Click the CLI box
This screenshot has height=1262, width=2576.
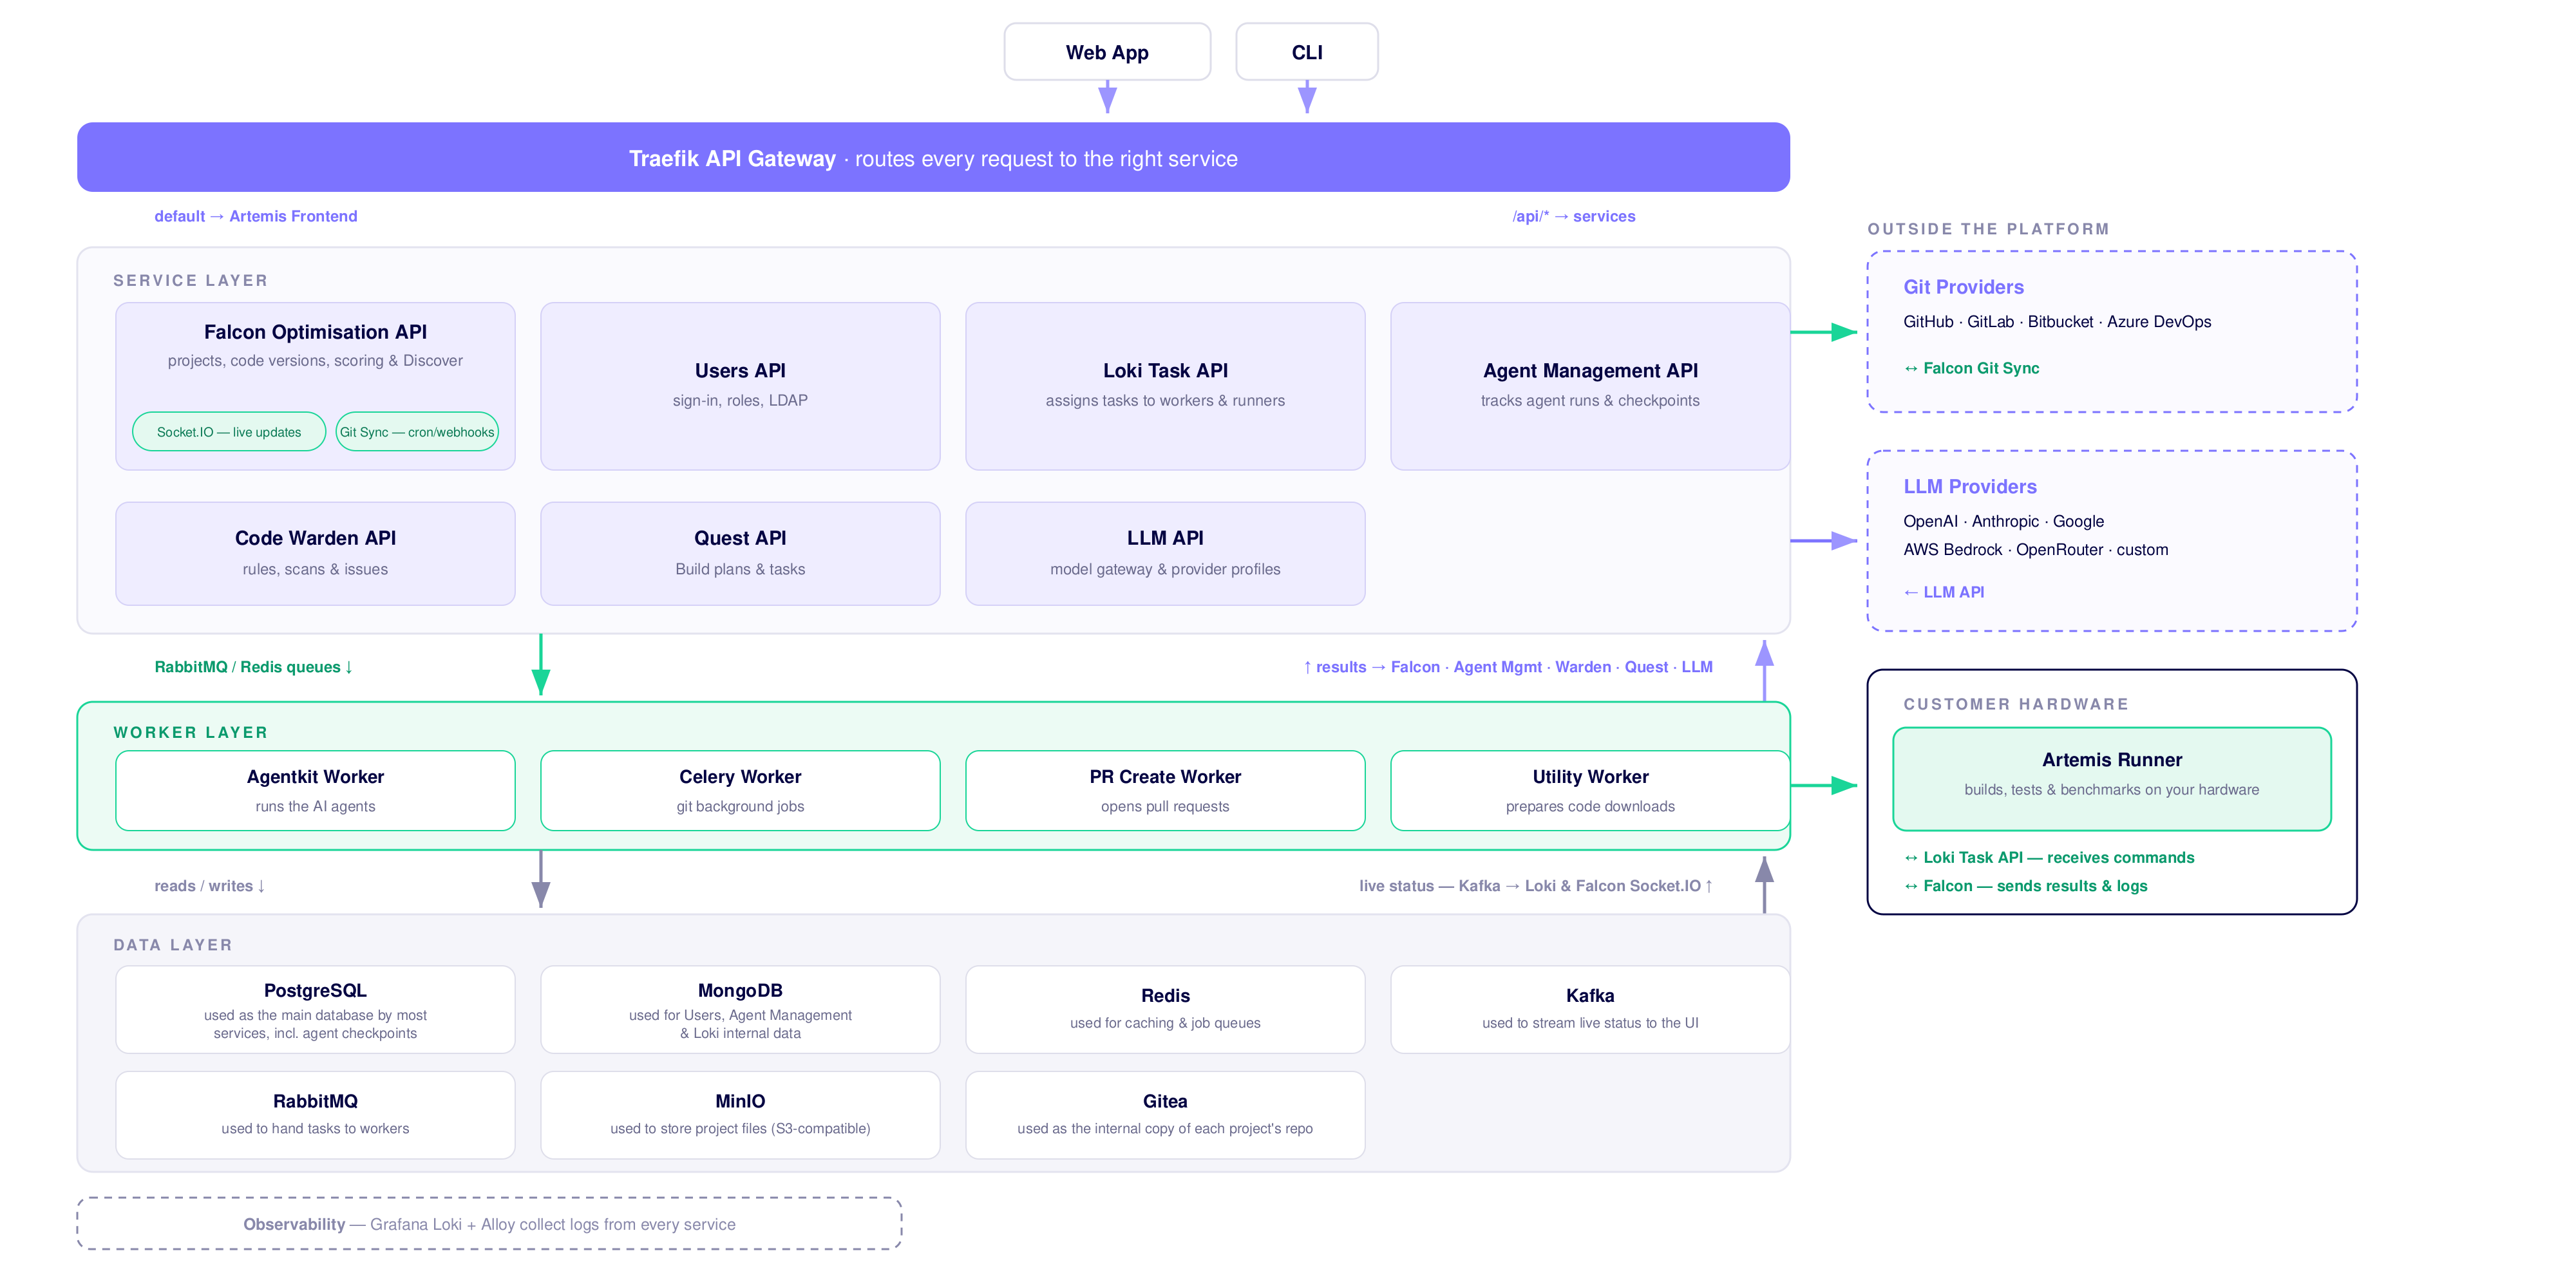pyautogui.click(x=1307, y=52)
